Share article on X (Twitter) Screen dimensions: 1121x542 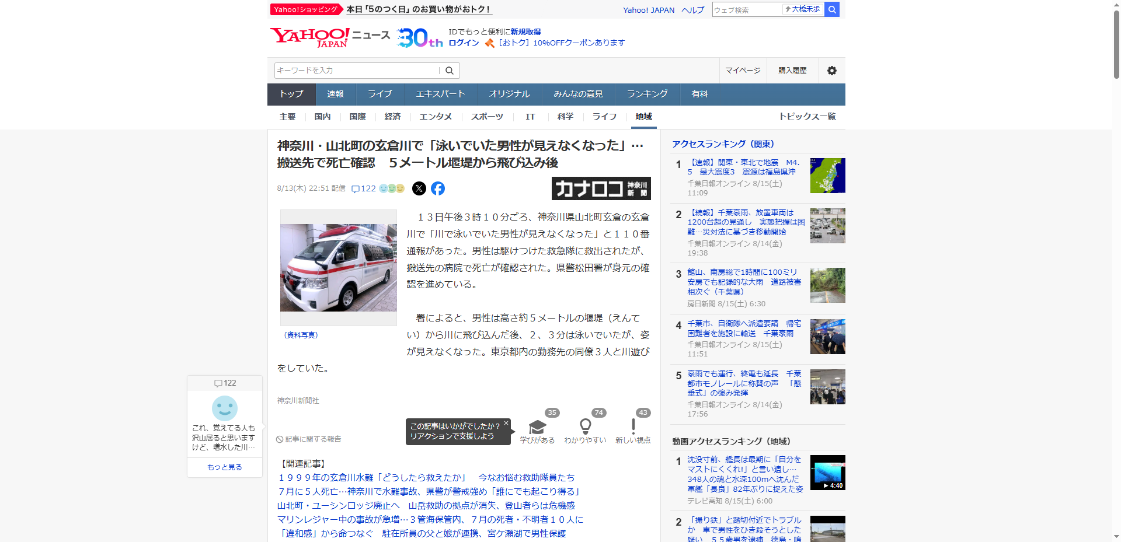419,188
